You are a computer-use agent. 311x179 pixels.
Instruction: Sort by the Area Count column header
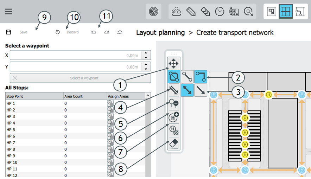[85, 96]
